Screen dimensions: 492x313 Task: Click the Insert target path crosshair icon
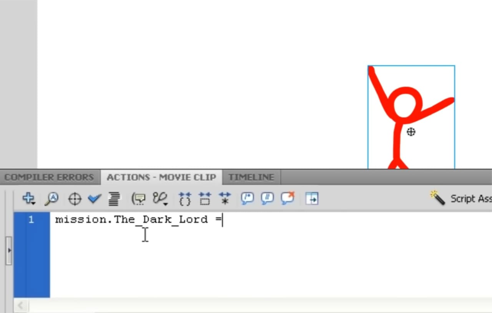pos(74,199)
